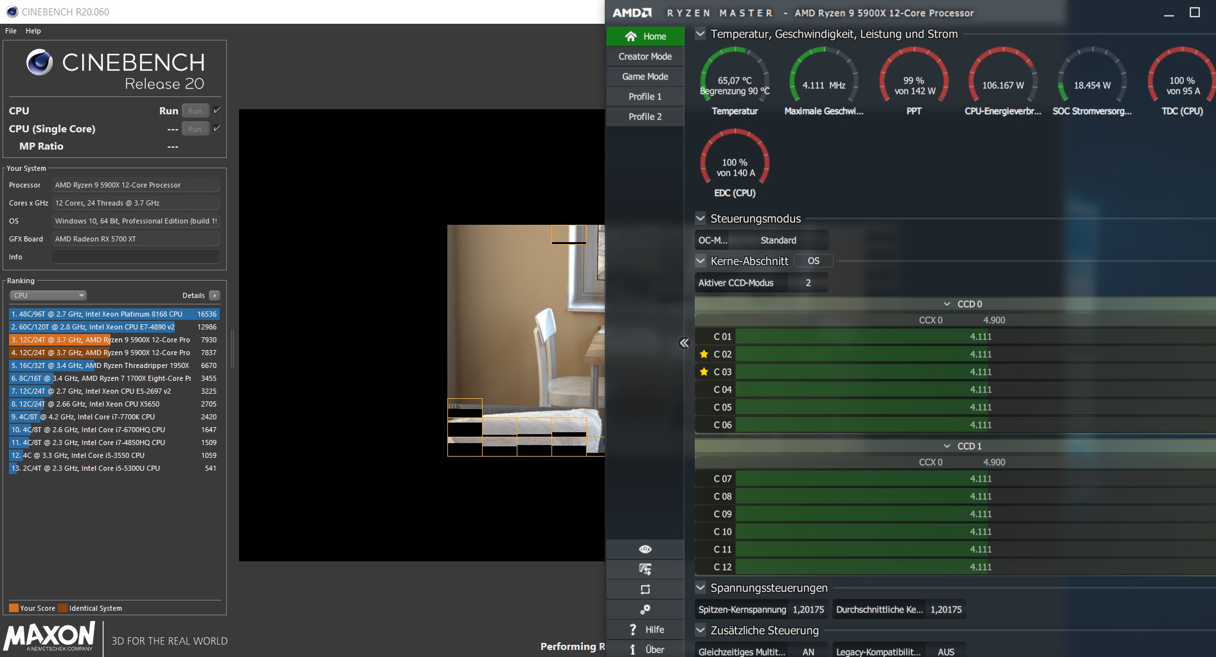The height and width of the screenshot is (657, 1216).
Task: Open Profile 1
Action: tap(645, 96)
